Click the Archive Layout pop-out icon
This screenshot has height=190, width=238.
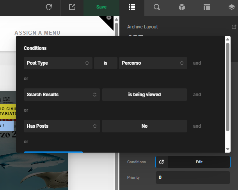click(234, 27)
